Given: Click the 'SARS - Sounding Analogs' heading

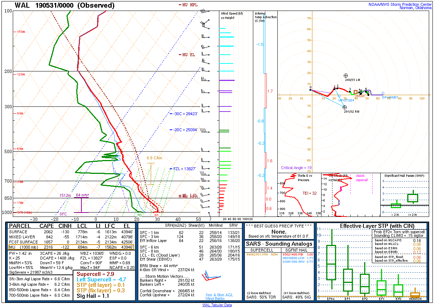Looking at the screenshot, I should pyautogui.click(x=279, y=244).
